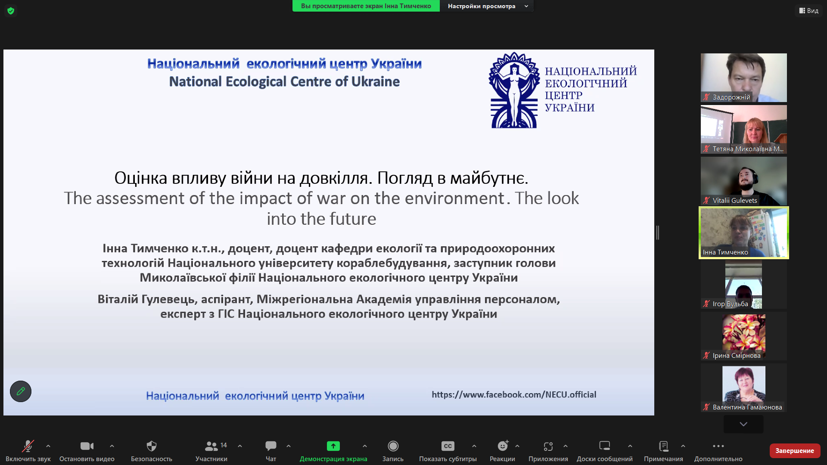Click the Chat speech bubble icon
Screen dimensions: 827x465
(x=270, y=446)
